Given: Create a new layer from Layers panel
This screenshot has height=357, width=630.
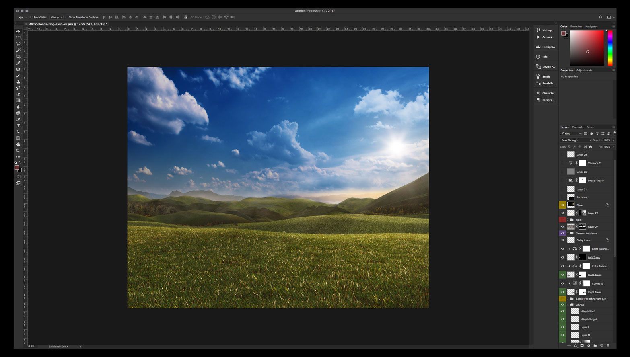Looking at the screenshot, I should [x=601, y=345].
